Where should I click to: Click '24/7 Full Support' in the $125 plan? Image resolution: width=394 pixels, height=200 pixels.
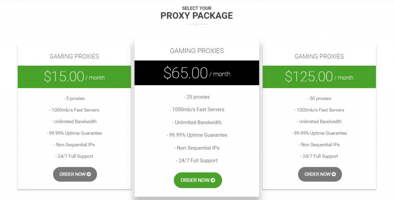pyautogui.click(x=319, y=156)
